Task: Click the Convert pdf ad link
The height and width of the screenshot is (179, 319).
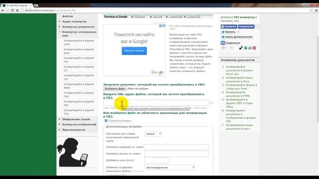Action: point(175,16)
